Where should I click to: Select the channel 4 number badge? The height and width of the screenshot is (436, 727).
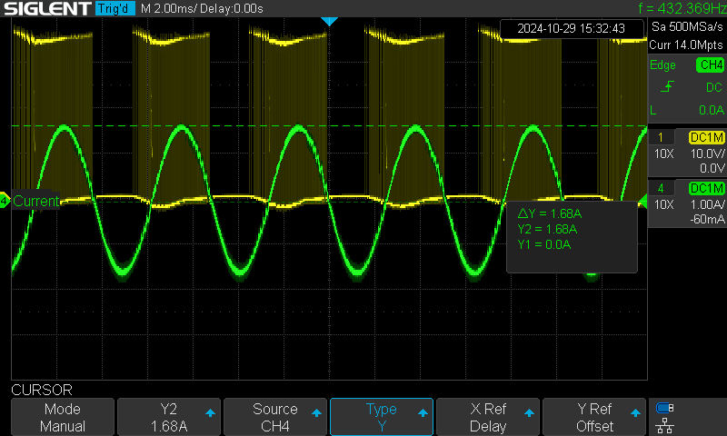[661, 188]
